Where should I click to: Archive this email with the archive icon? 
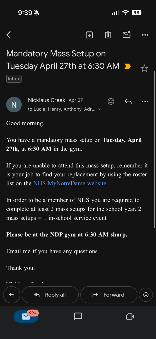tap(89, 35)
